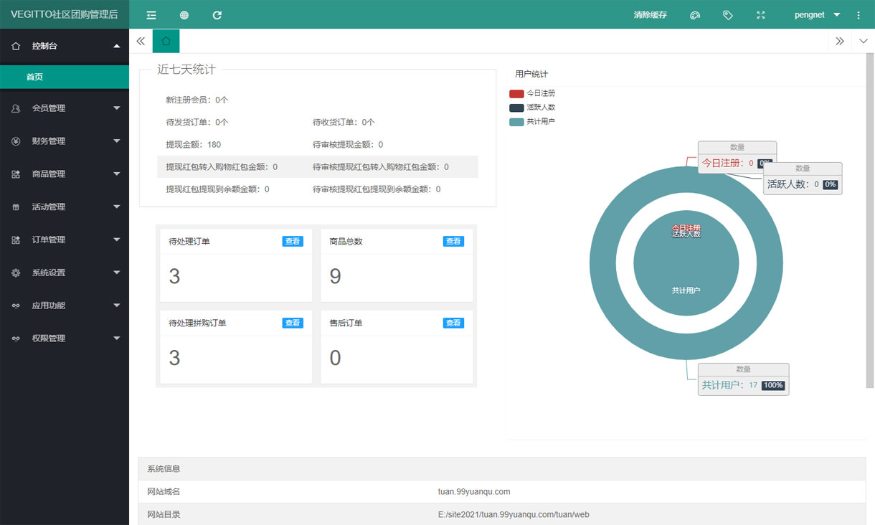Select the home tab icon
Image resolution: width=875 pixels, height=525 pixels.
coord(166,42)
